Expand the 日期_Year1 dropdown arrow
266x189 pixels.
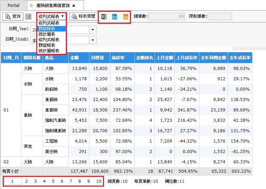tap(93, 30)
